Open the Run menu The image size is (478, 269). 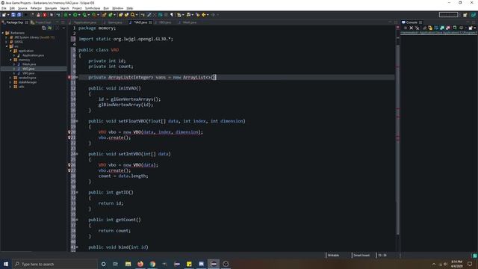pyautogui.click(x=106, y=8)
